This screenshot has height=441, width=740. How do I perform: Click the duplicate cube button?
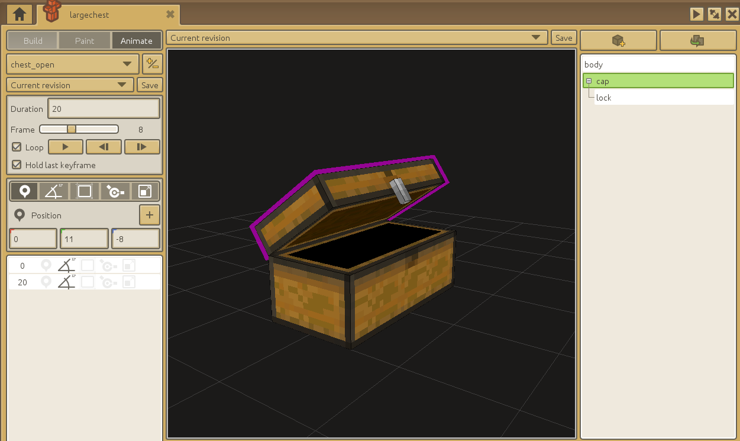[x=697, y=40]
